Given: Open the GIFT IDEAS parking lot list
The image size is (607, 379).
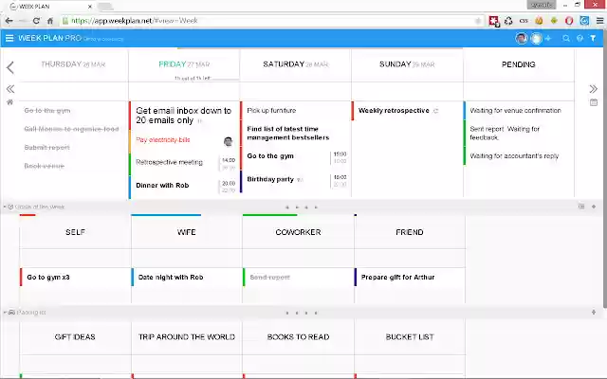Looking at the screenshot, I should 75,337.
